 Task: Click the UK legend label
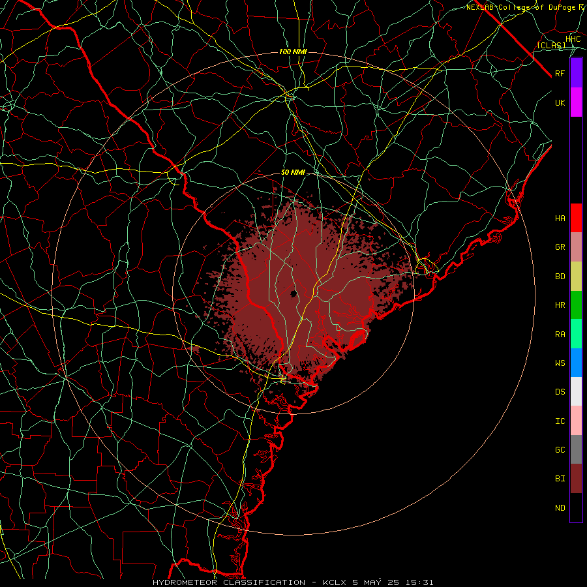(x=560, y=102)
